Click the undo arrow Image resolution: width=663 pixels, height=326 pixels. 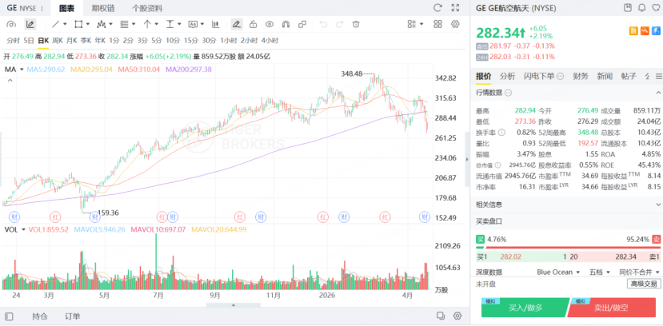(323, 24)
